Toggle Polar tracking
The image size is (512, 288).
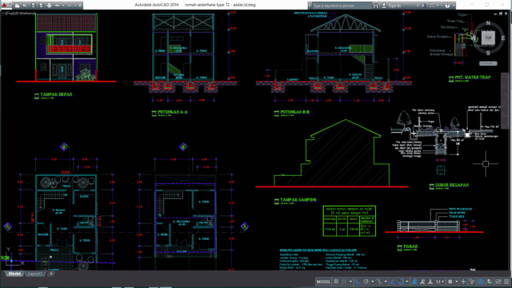366,282
